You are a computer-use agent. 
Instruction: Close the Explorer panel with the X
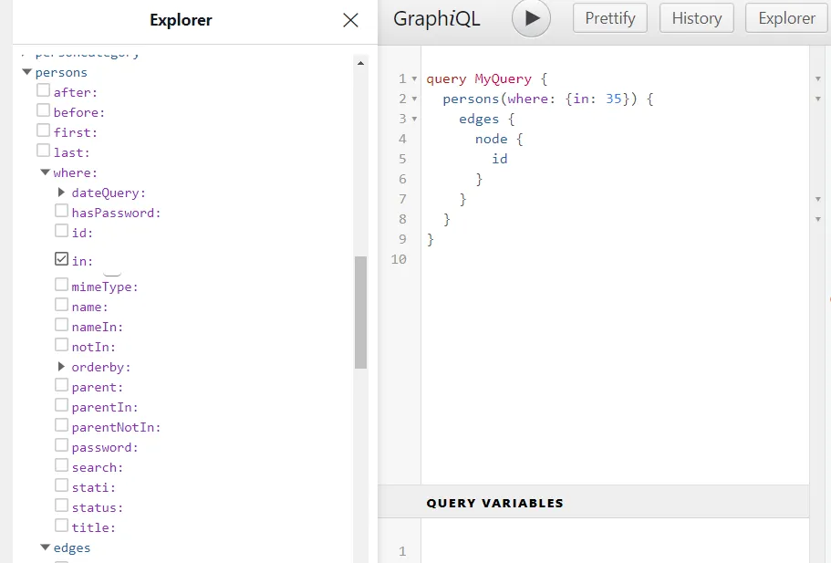pyautogui.click(x=350, y=20)
